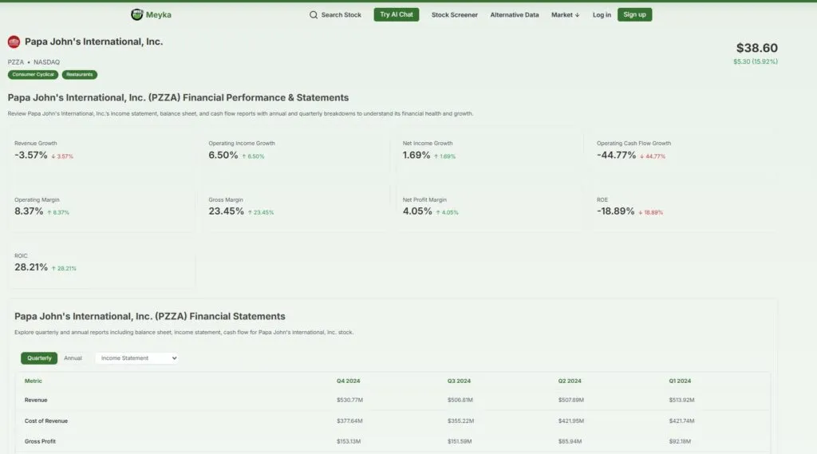This screenshot has width=817, height=454.
Task: Click the Gross Profit row label
Action: click(40, 441)
